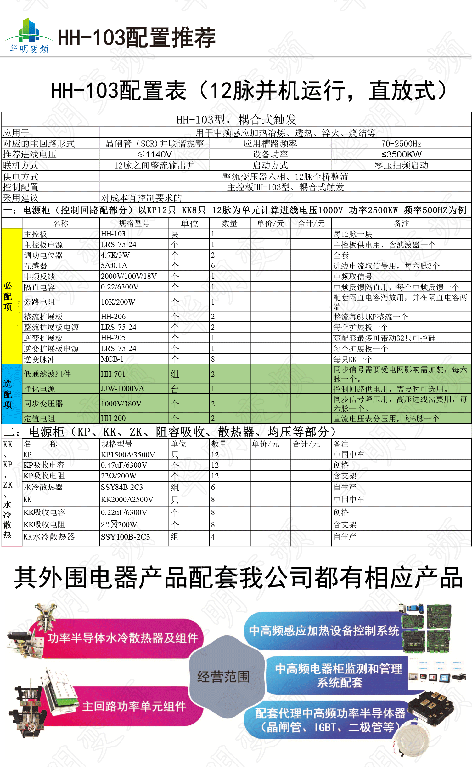This screenshot has height=767, width=472.
Task: Select KK2000A2500V in the KK row
Action: tap(127, 499)
